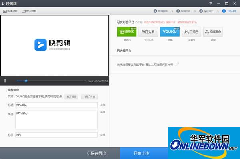This screenshot has height=159, width=240.
Task: Select the 今日头条 platform tile
Action: (x=148, y=32)
